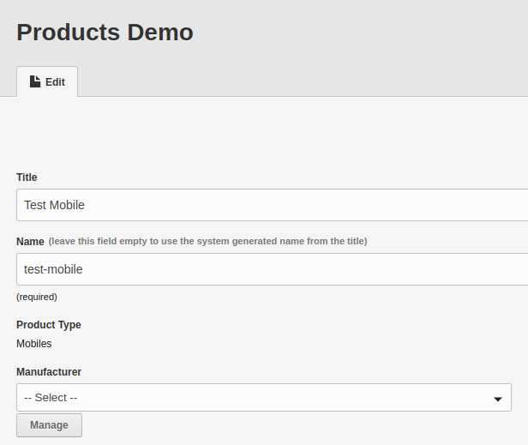This screenshot has height=445, width=528.
Task: Click the Product Type label
Action: [49, 325]
